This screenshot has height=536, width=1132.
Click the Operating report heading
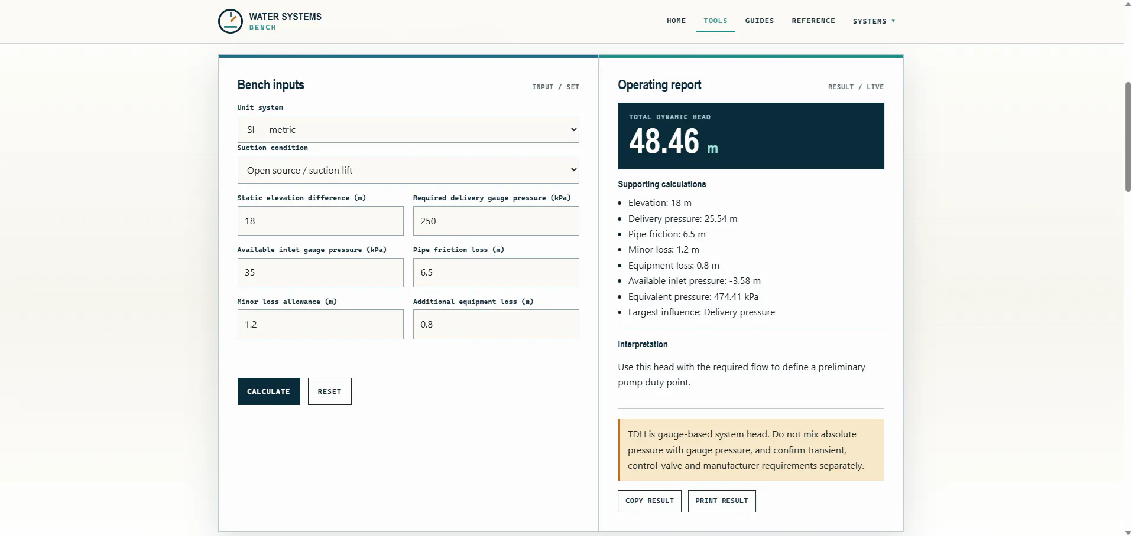pyautogui.click(x=660, y=85)
